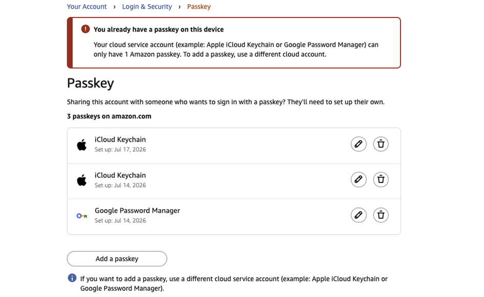This screenshot has width=484, height=297.
Task: Edit the Jul 17 iCloud Keychain passkey
Action: click(358, 144)
